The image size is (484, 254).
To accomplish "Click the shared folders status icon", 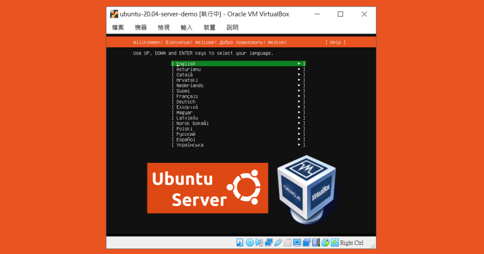I will (x=288, y=243).
